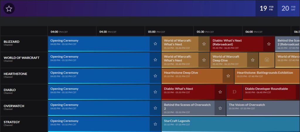300x132 pixels.
Task: Star WoW What's Next on Warcraft channel
Action: (204, 60)
